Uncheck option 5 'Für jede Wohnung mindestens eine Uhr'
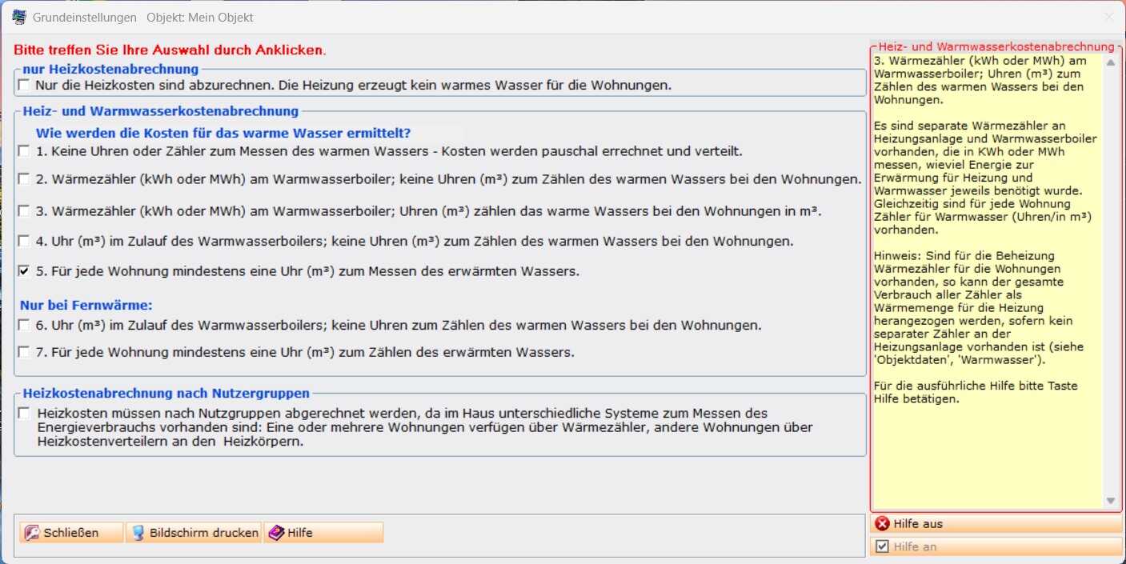This screenshot has width=1126, height=564. pos(24,271)
